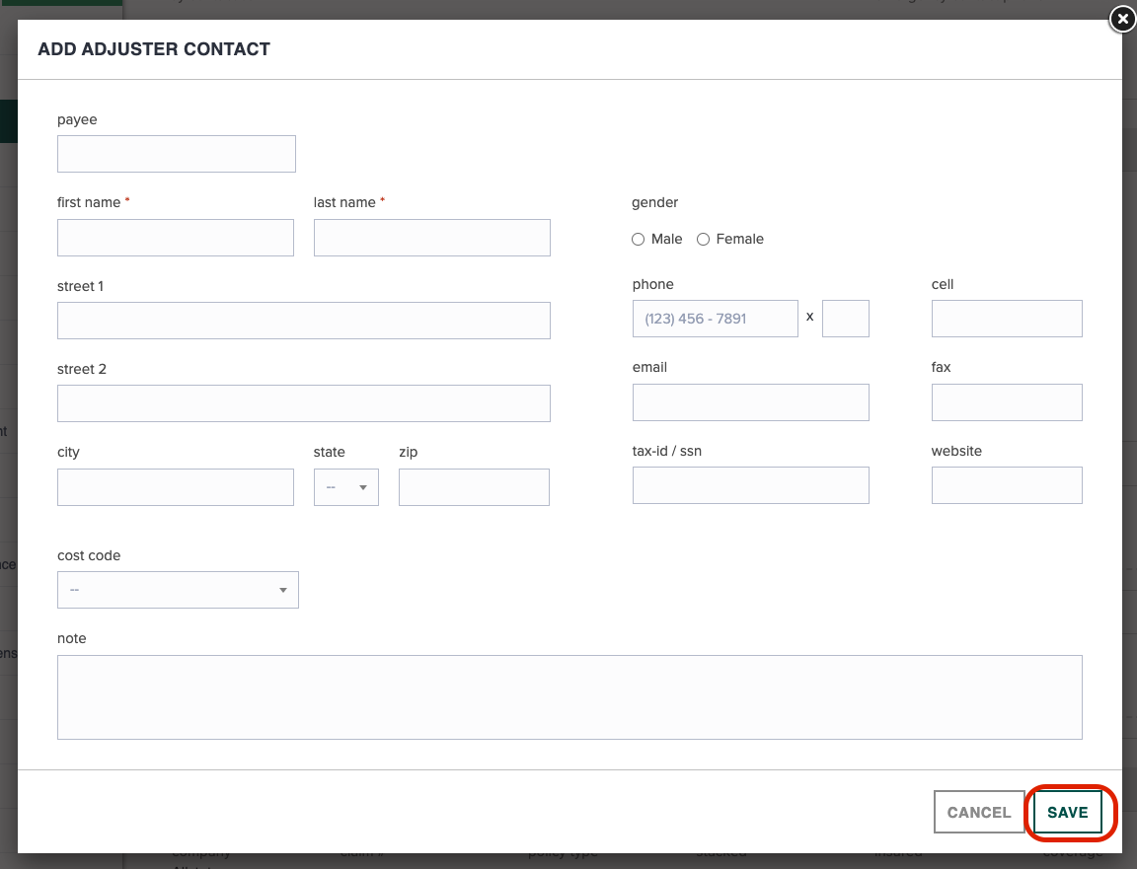Focus the last name field
This screenshot has height=869, width=1137.
432,238
